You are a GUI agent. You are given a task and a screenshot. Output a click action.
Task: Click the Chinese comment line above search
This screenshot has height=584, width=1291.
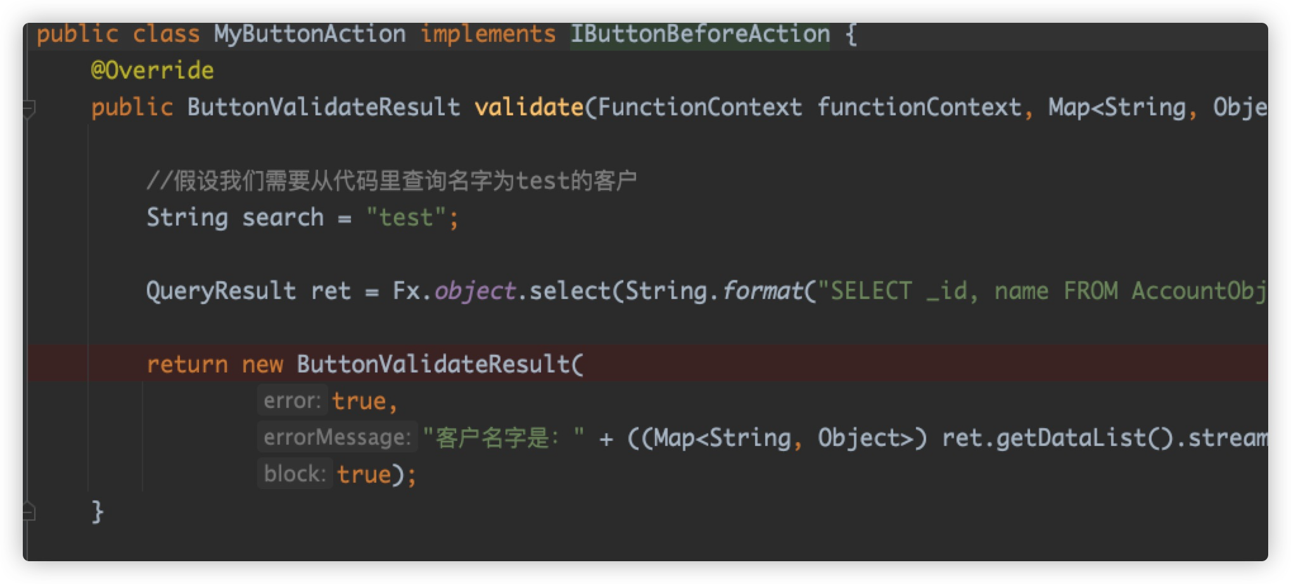[x=391, y=181]
